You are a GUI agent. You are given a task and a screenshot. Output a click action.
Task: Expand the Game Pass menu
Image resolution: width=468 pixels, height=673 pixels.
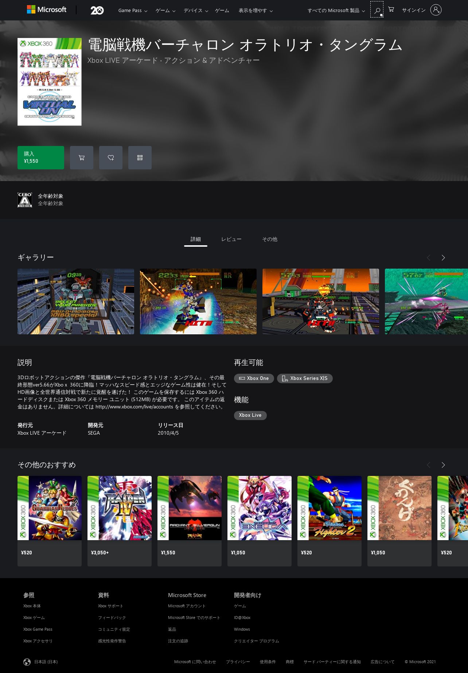click(133, 11)
